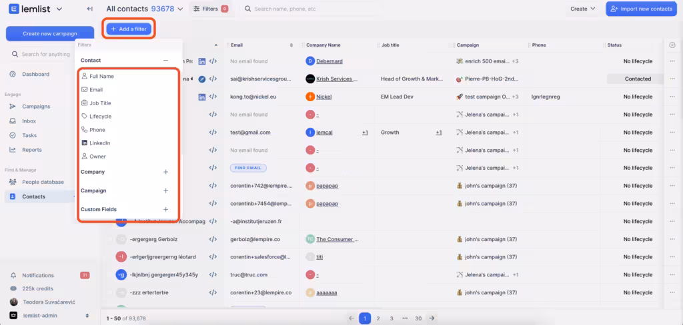683x325 pixels.
Task: Open row menu for Krish Services contact
Action: tap(672, 79)
